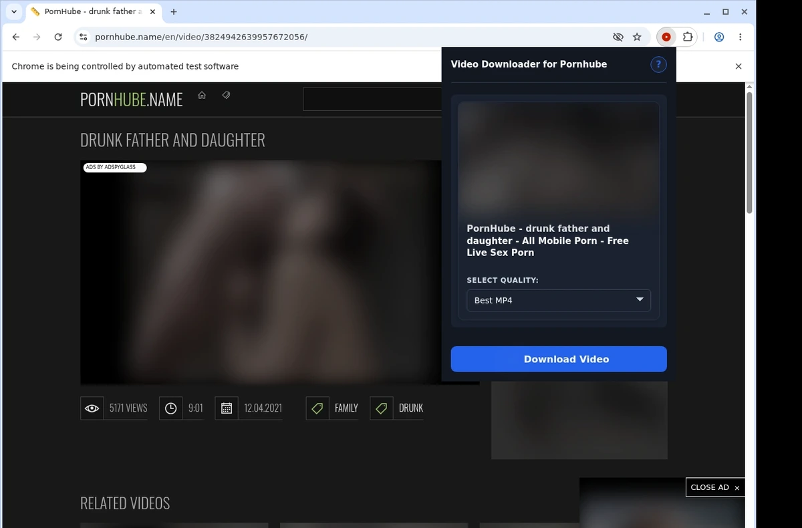The height and width of the screenshot is (528, 802).
Task: Expand the Best MP4 quality dropdown
Action: click(559, 300)
